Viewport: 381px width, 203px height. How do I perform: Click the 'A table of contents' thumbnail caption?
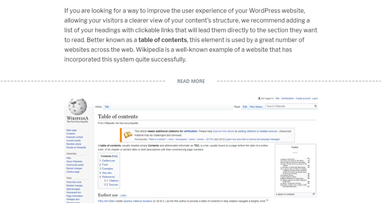(285, 194)
